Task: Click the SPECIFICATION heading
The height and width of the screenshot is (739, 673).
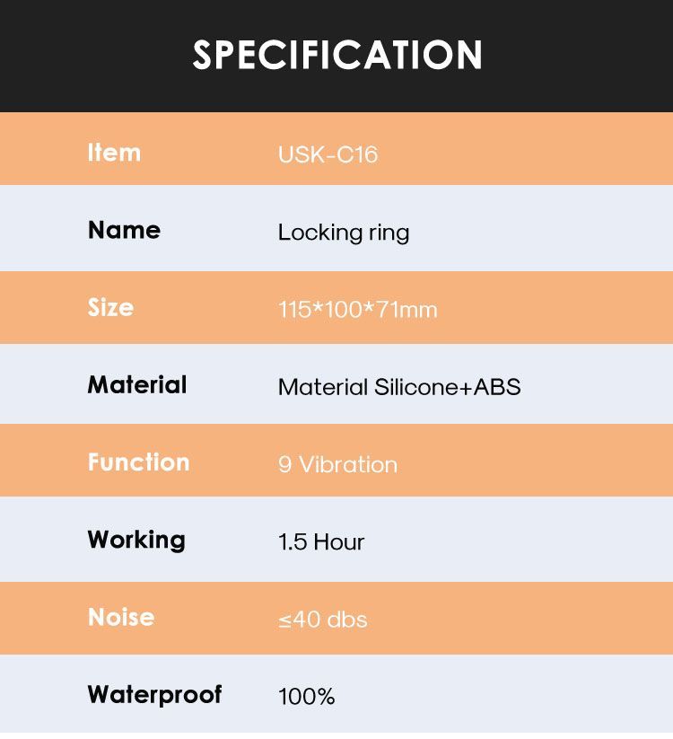Action: click(337, 55)
